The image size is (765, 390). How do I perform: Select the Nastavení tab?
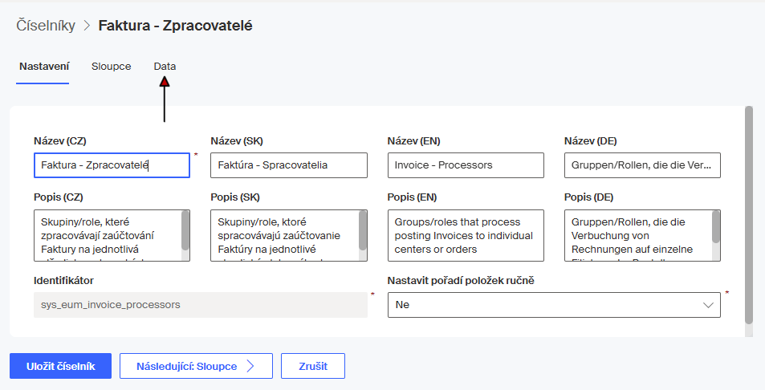point(43,67)
